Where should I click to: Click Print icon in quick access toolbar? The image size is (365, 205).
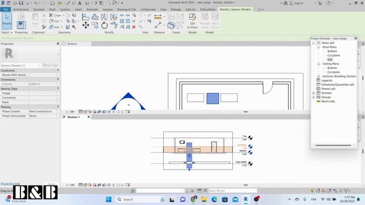click(x=52, y=3)
